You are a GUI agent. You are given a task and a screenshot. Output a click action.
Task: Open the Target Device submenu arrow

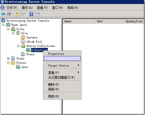click(x=79, y=65)
